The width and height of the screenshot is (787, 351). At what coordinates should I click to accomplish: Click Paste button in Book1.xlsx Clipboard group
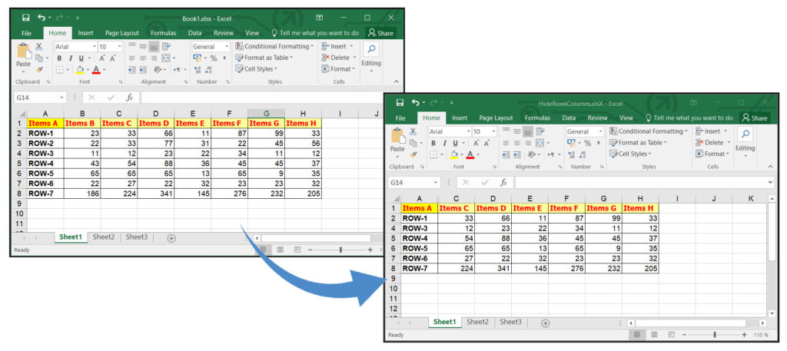(23, 58)
